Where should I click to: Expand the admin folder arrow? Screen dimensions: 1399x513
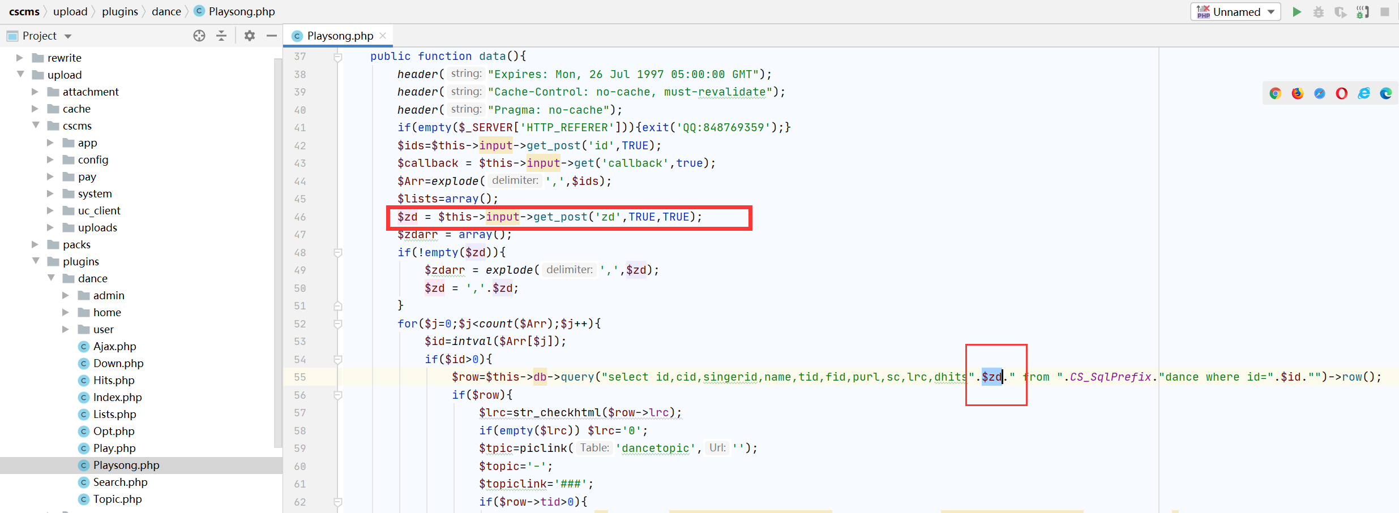click(x=66, y=295)
